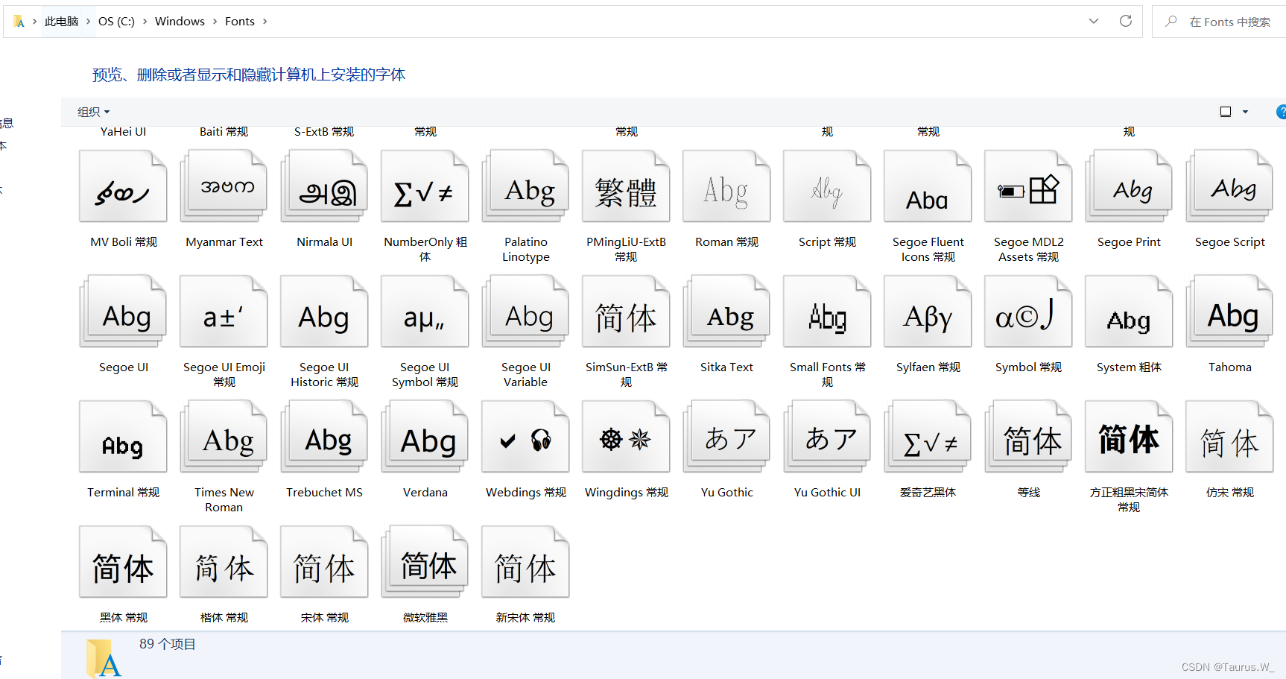
Task: Select the Segoe UI Historic font
Action: (324, 312)
